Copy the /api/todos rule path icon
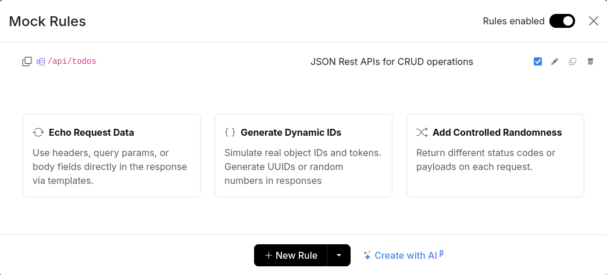The height and width of the screenshot is (275, 607). tap(27, 61)
